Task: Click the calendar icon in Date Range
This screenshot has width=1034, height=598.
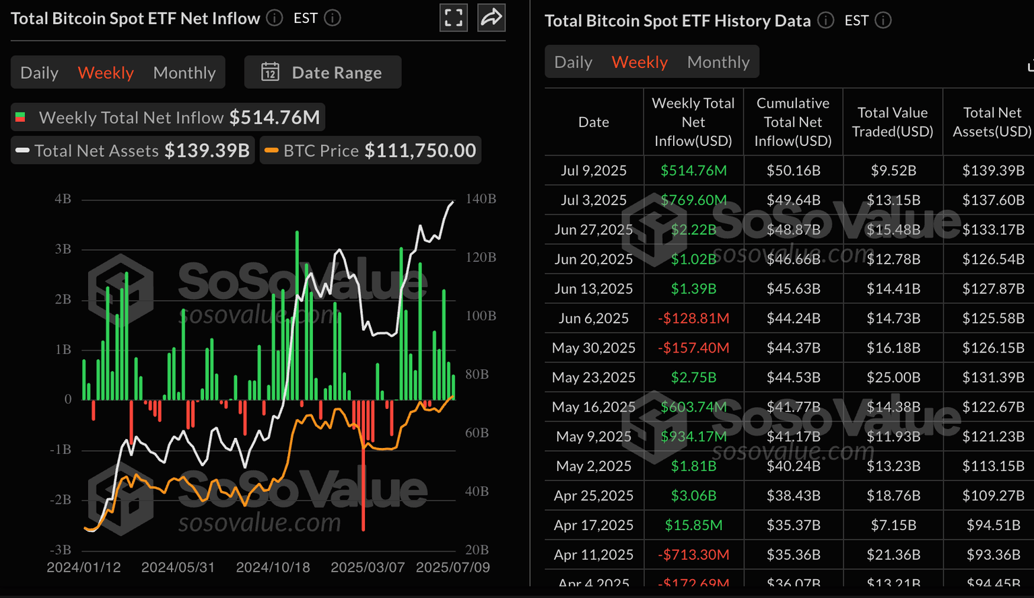Action: [271, 72]
